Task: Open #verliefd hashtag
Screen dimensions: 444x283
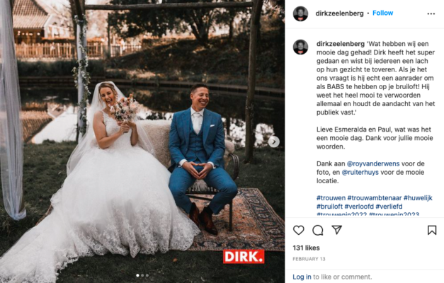Action: [389, 207]
